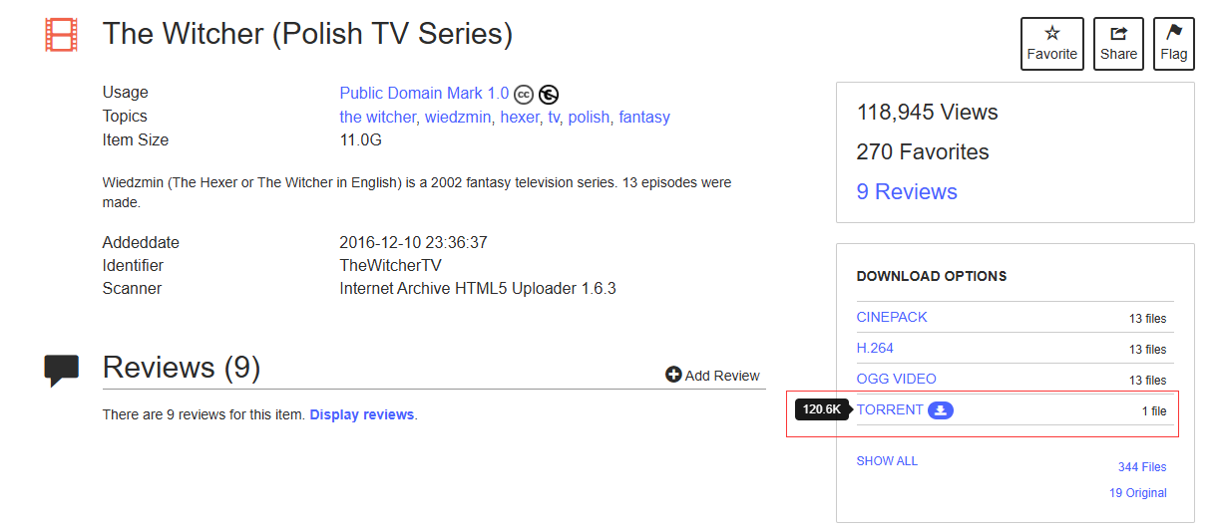Open the H.264 download option
This screenshot has width=1222, height=532.
[x=875, y=348]
